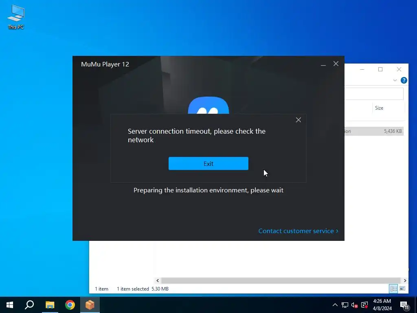Show hidden system tray icons
Viewport: 417px width, 313px height.
tap(335, 305)
